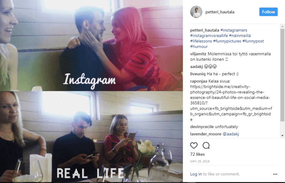Click the Log in link
The width and height of the screenshot is (285, 183).
(x=196, y=174)
